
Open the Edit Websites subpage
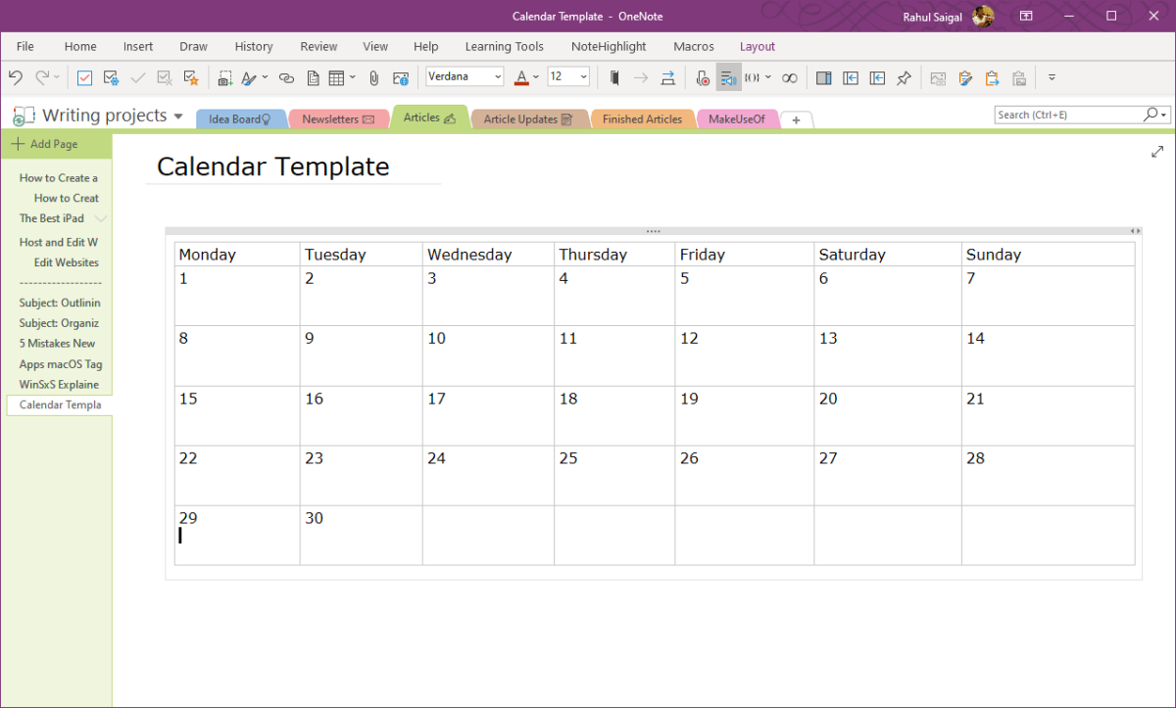67,262
